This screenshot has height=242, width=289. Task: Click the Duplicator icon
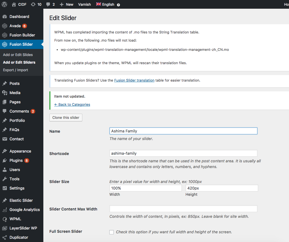point(5,237)
